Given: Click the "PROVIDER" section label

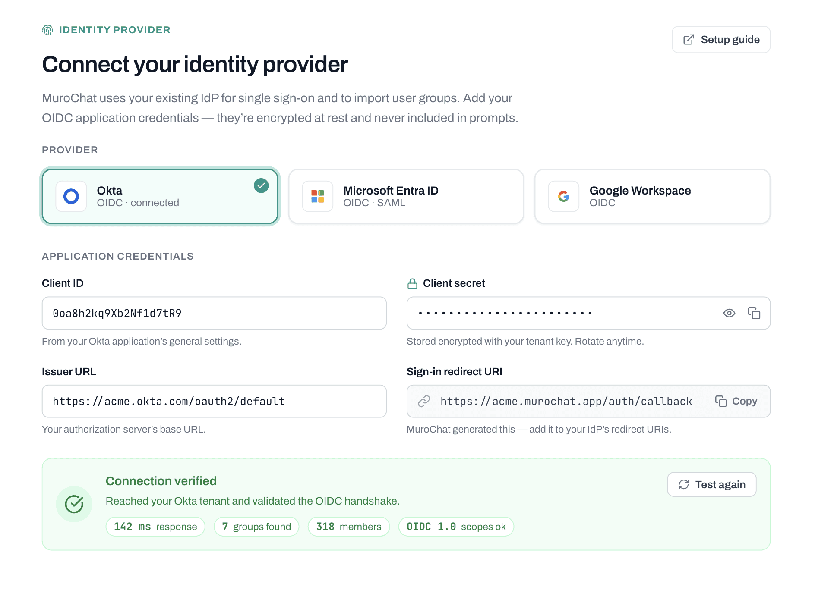Looking at the screenshot, I should [70, 150].
